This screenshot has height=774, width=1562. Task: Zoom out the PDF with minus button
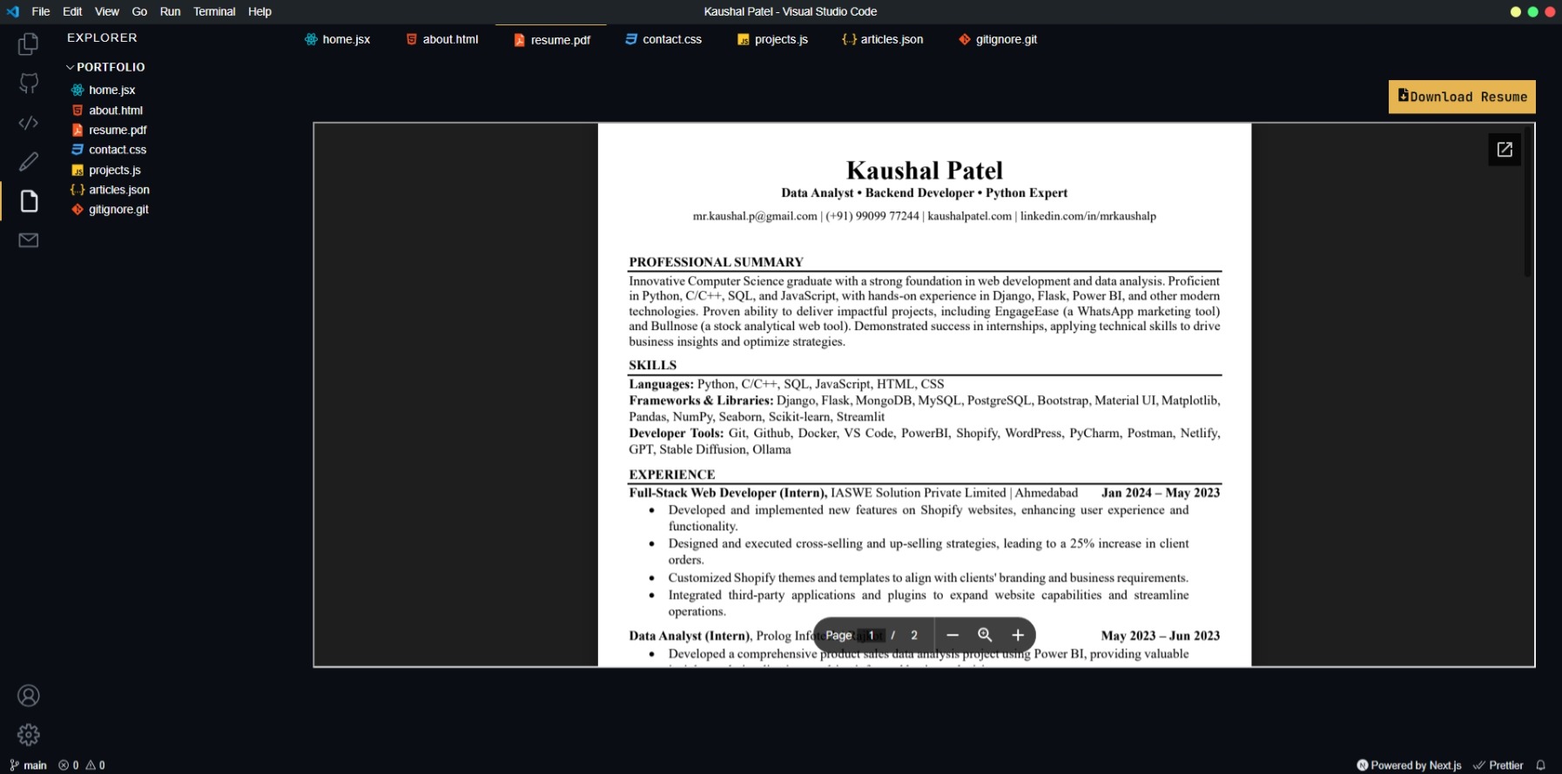(x=953, y=636)
